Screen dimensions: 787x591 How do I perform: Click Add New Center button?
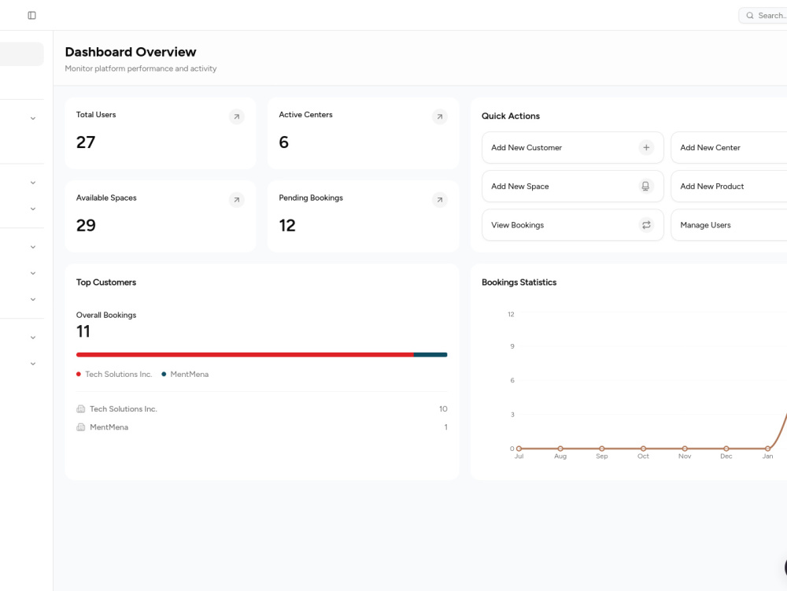[729, 147]
